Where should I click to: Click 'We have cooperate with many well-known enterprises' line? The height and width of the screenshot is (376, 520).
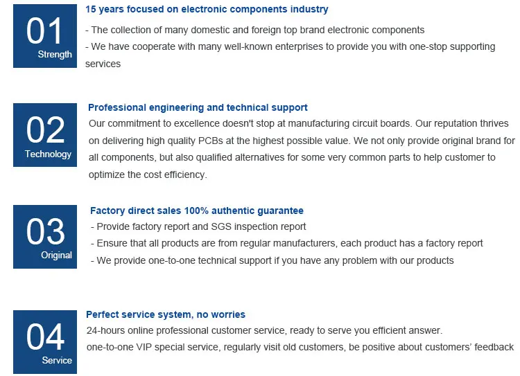(x=290, y=47)
